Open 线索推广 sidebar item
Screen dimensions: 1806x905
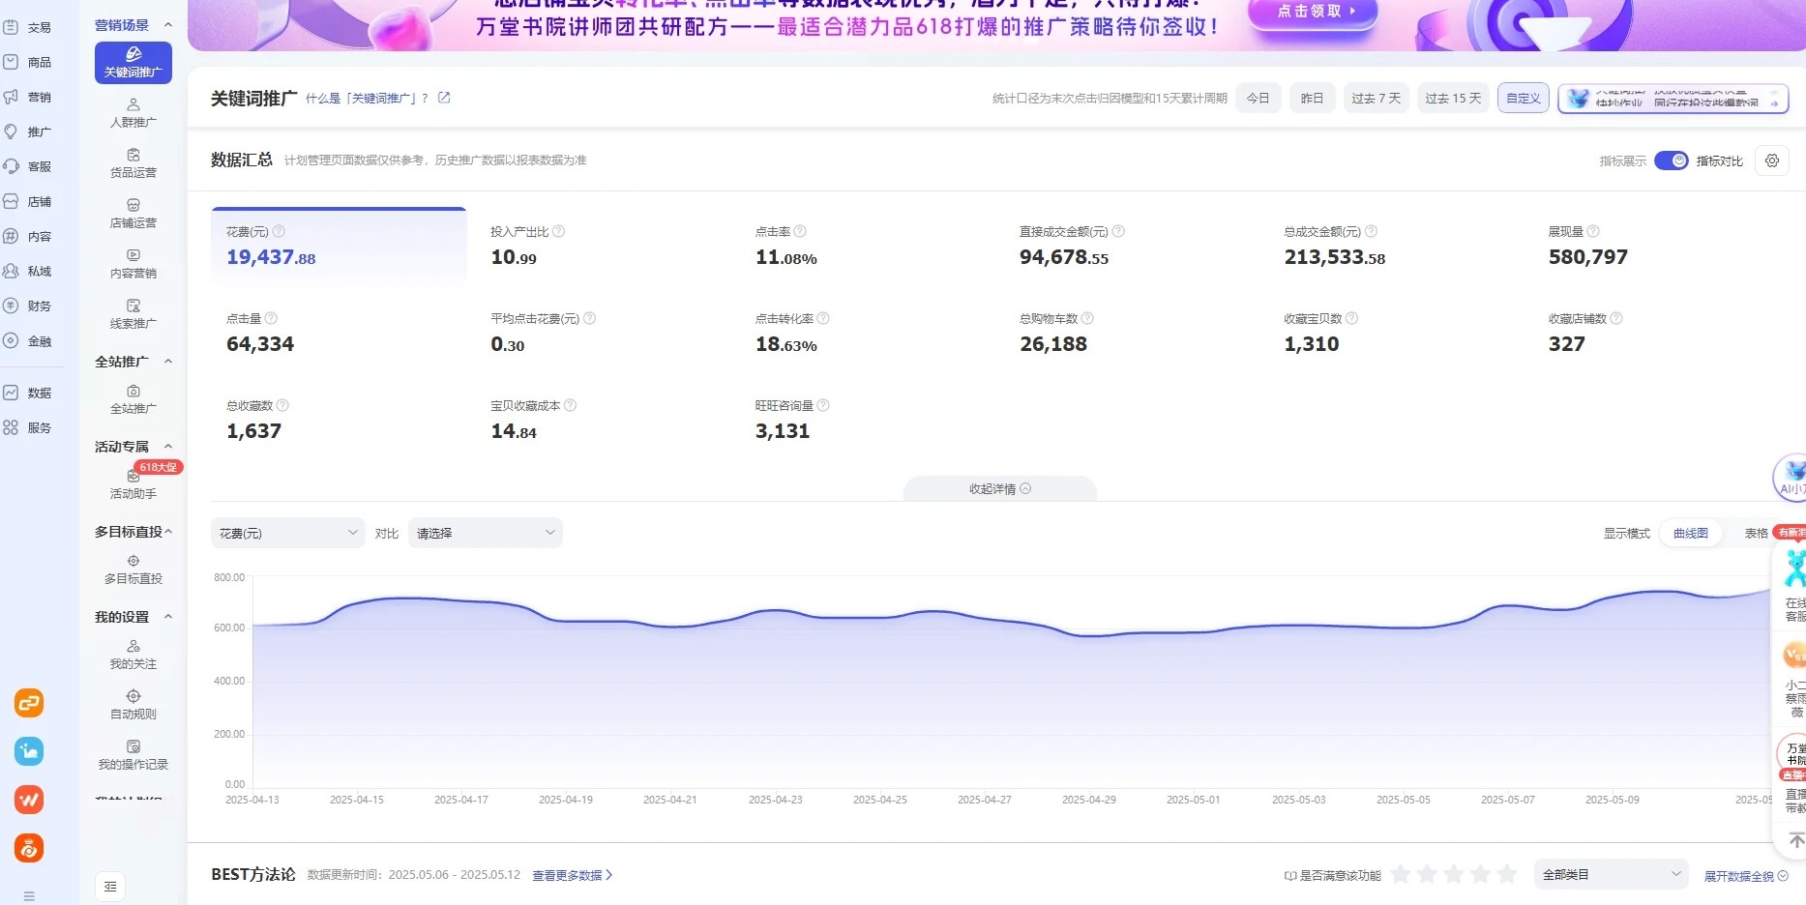(133, 314)
